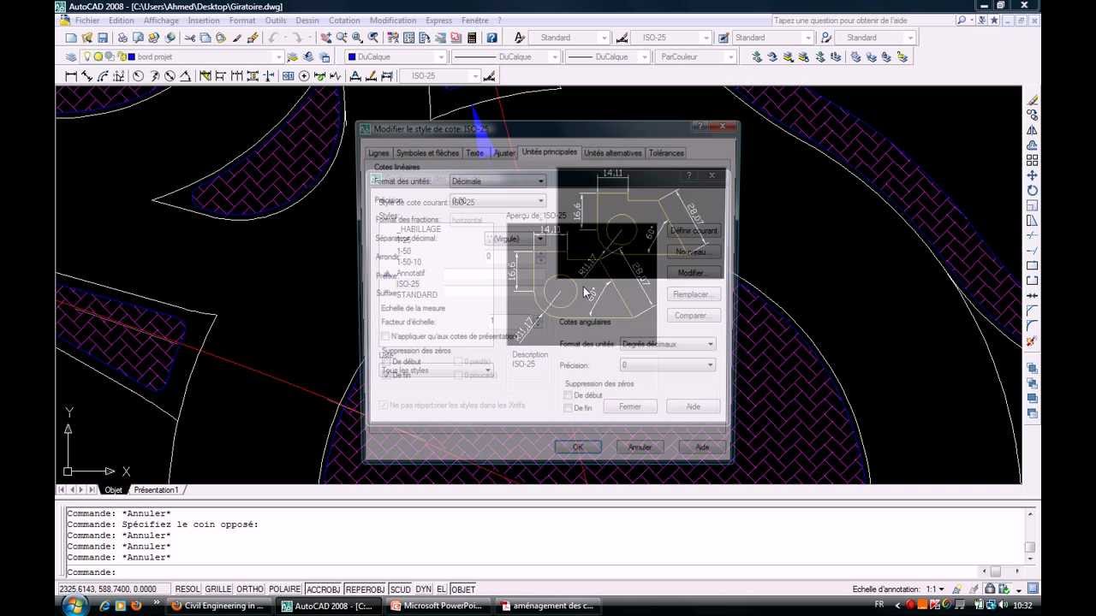Select the Move tool in Modify toolbar
Screen dimensions: 1096x616
(1032, 175)
